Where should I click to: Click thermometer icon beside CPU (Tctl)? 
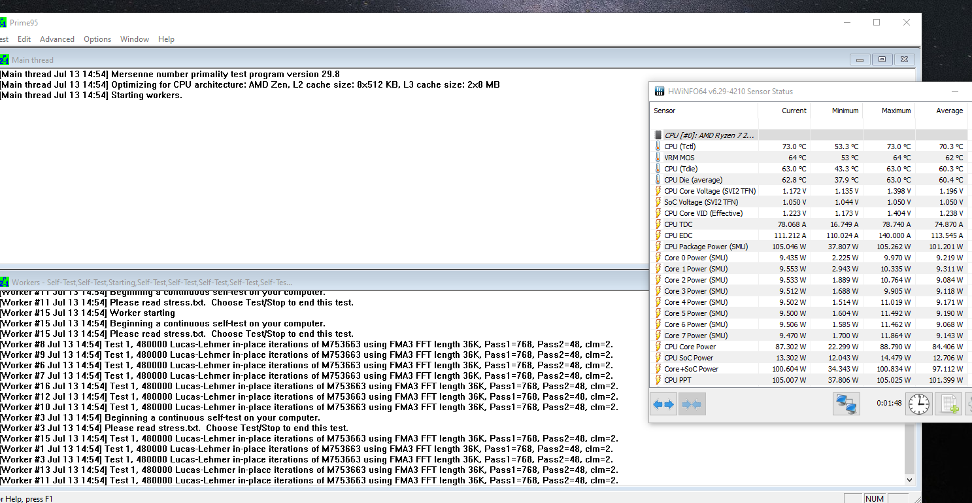658,147
